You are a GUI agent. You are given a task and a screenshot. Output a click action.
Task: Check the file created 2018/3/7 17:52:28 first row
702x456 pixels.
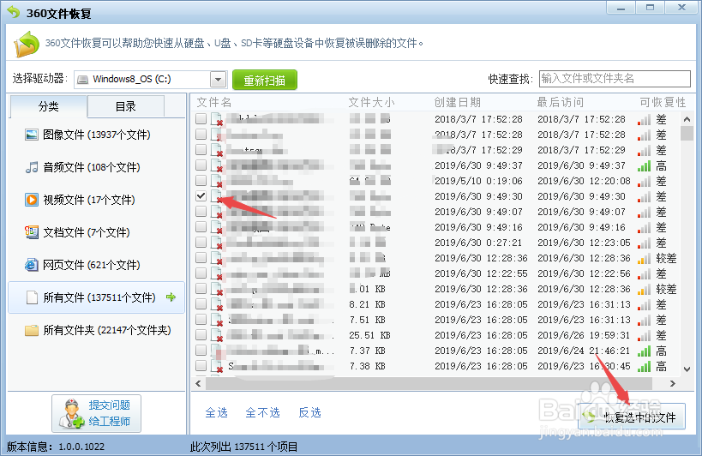[201, 118]
